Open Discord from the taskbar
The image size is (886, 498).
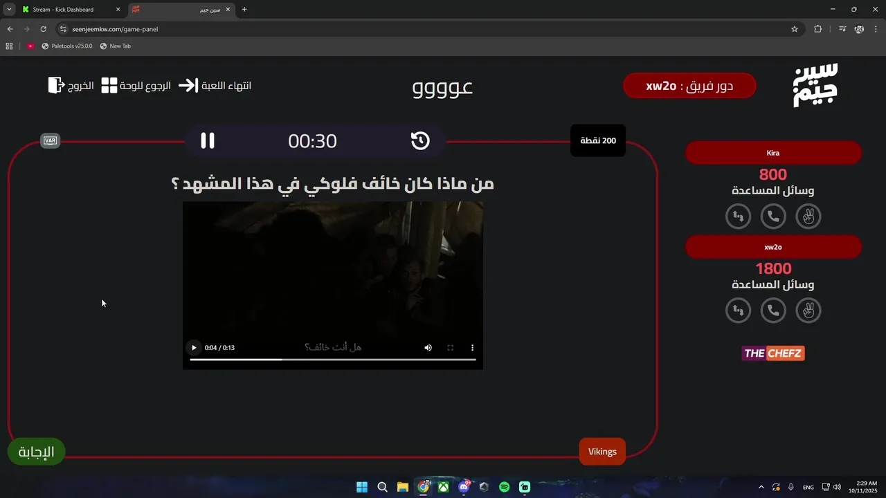click(464, 487)
